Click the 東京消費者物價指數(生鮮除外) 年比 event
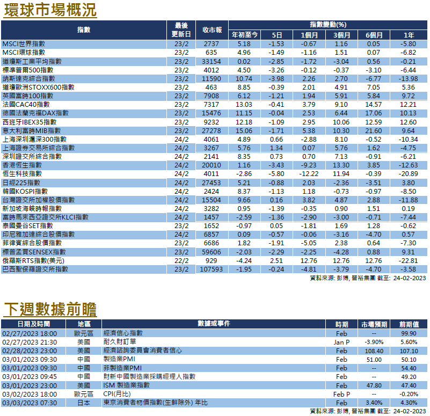This screenshot has width=430, height=416. [x=155, y=403]
